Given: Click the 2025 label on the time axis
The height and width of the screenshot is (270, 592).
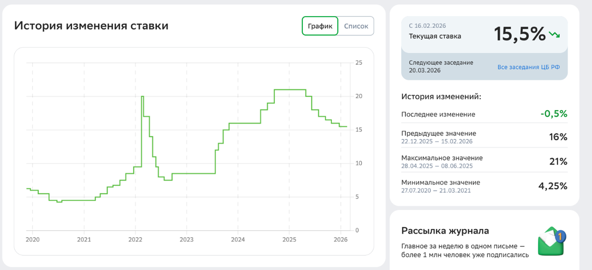Looking at the screenshot, I should [x=289, y=239].
